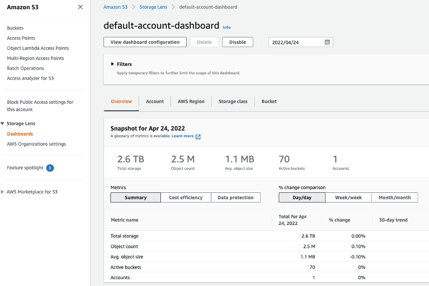Collapse the Storage Lens sidebar section
The width and height of the screenshot is (429, 286).
pyautogui.click(x=2, y=124)
